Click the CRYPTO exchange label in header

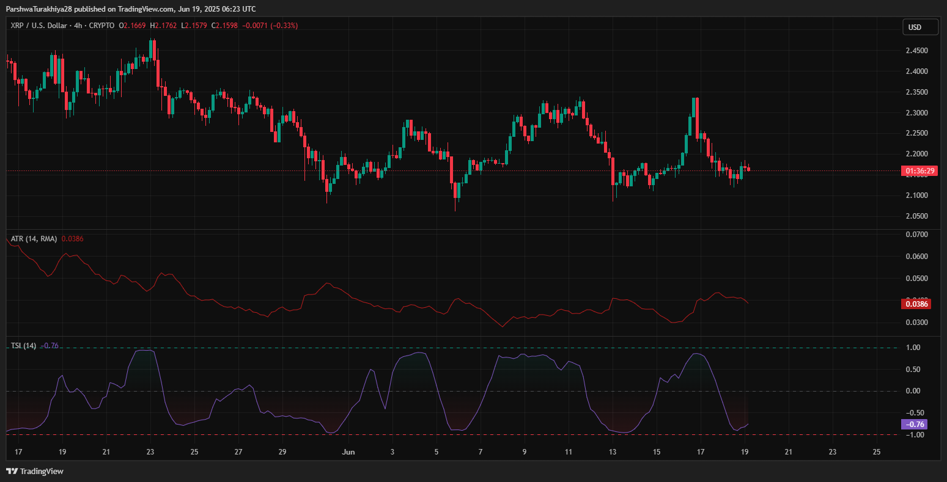[x=102, y=26]
